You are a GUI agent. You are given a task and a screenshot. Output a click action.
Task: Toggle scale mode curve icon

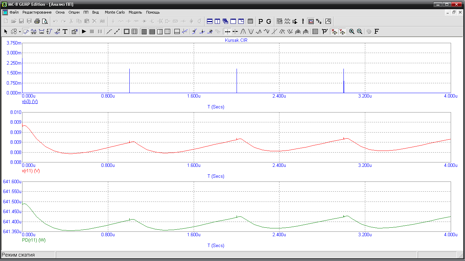tap(26, 31)
